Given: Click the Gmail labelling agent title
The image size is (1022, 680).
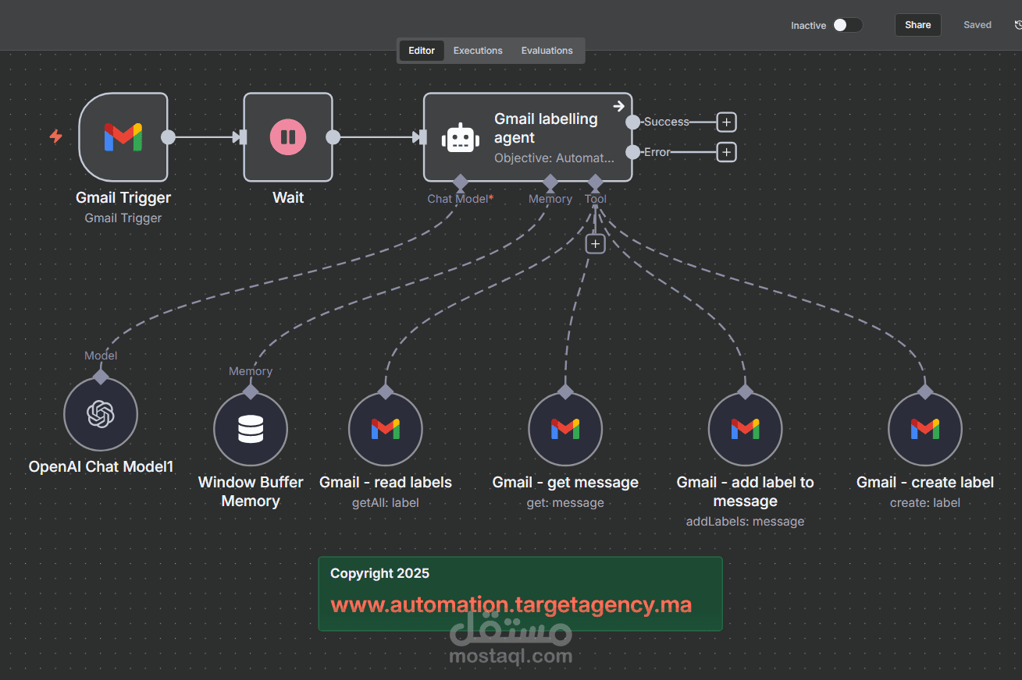Looking at the screenshot, I should 546,129.
